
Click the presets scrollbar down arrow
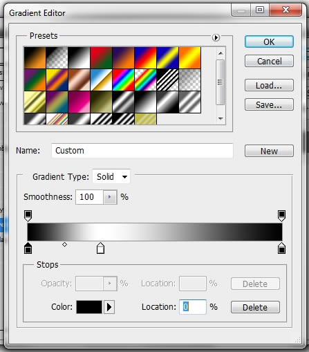tap(221, 119)
